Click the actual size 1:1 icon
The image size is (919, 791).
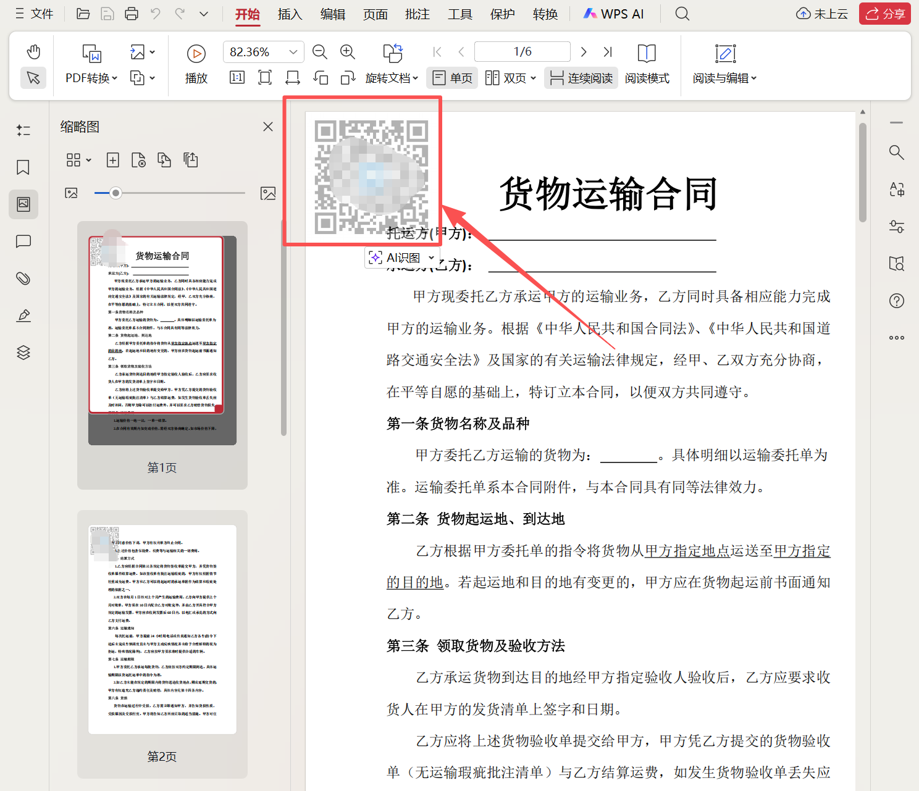click(x=237, y=77)
